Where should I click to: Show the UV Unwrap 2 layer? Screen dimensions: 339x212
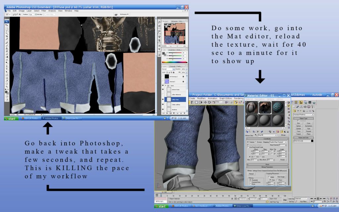point(163,77)
